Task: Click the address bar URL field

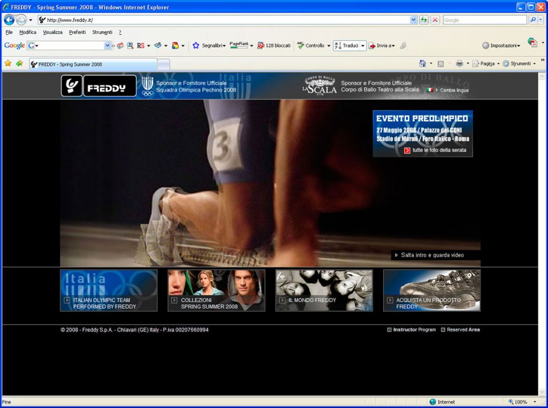Action: [x=224, y=20]
